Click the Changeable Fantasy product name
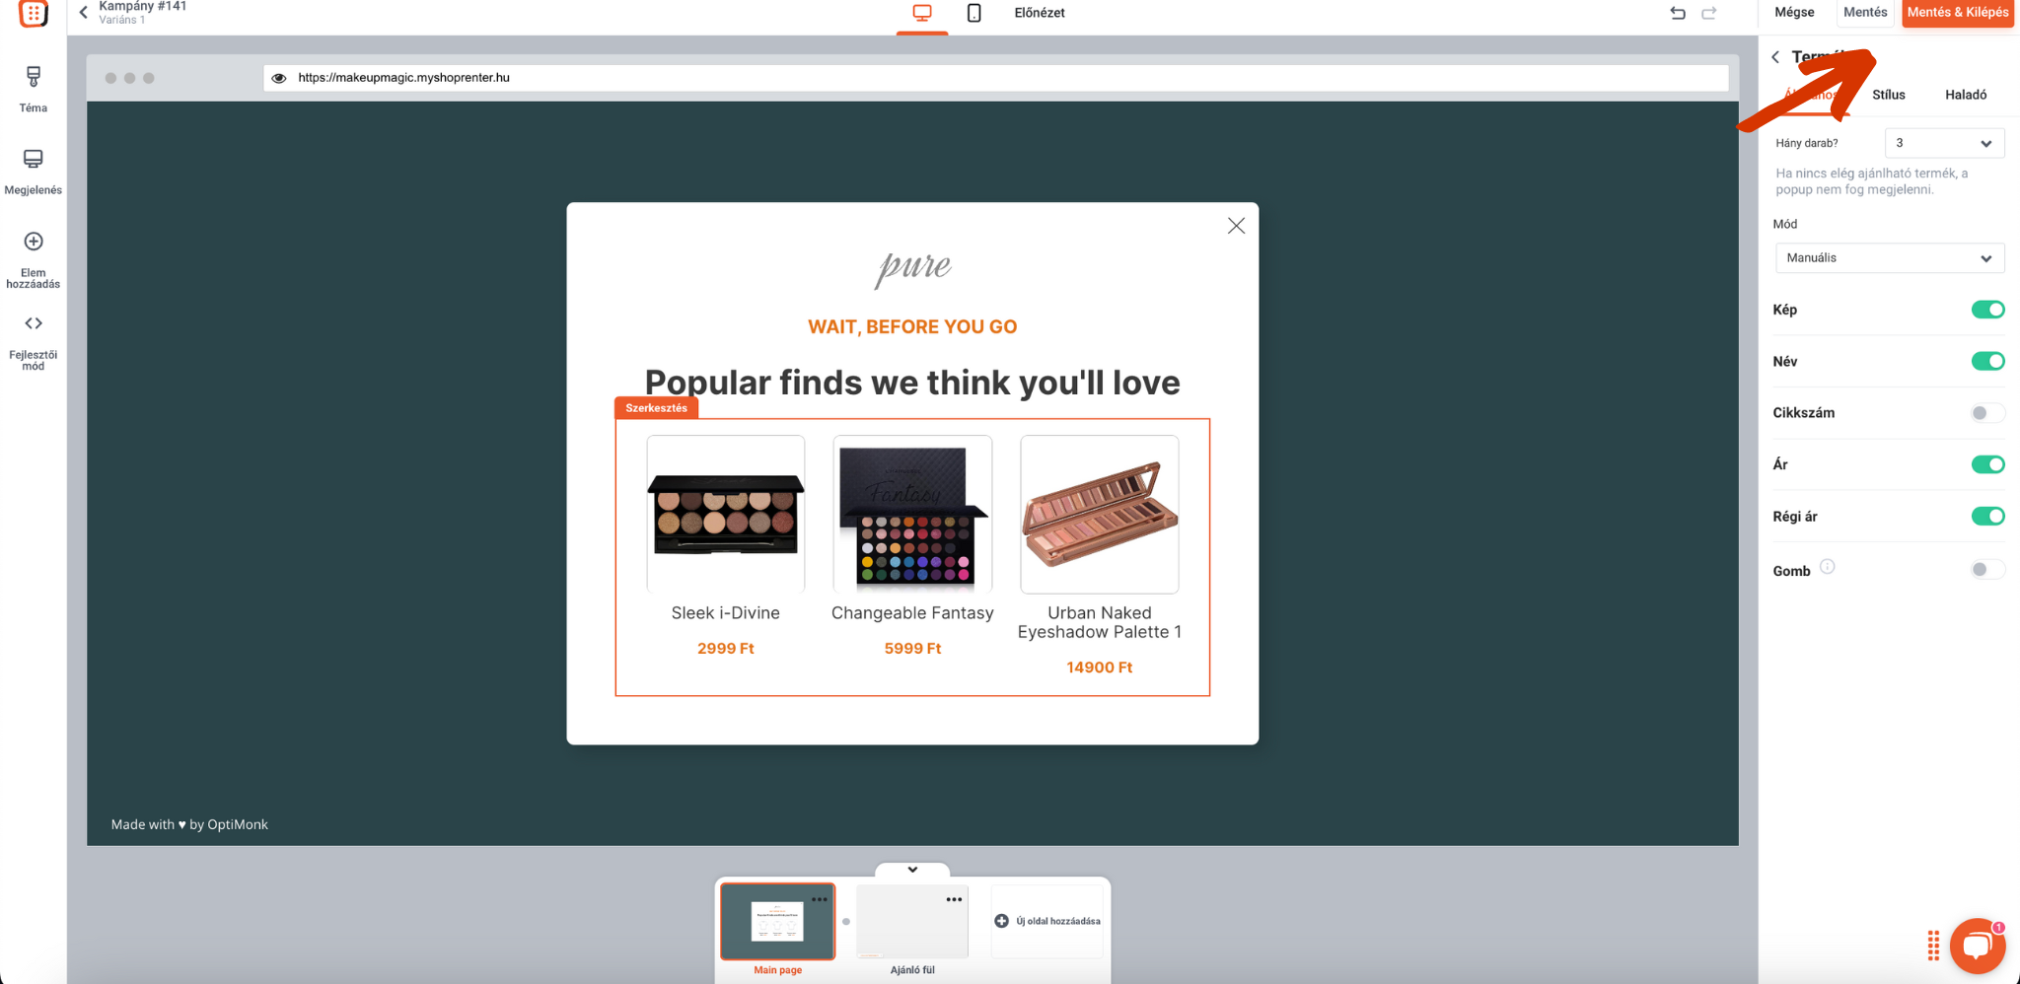 pos(912,613)
